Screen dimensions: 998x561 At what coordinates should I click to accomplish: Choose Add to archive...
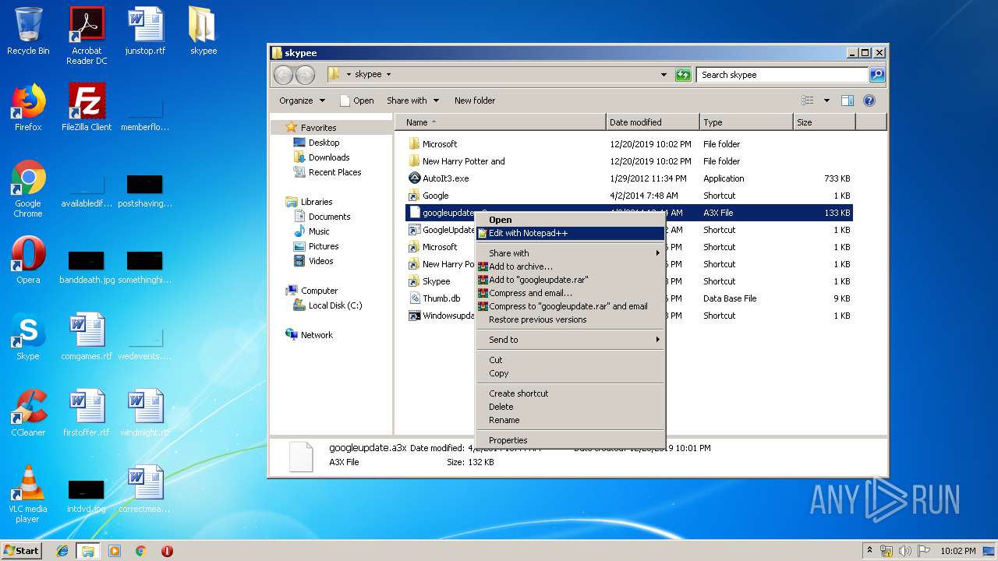coord(570,266)
